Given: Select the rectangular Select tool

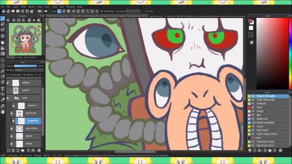Looking at the screenshot, I should [3, 60].
